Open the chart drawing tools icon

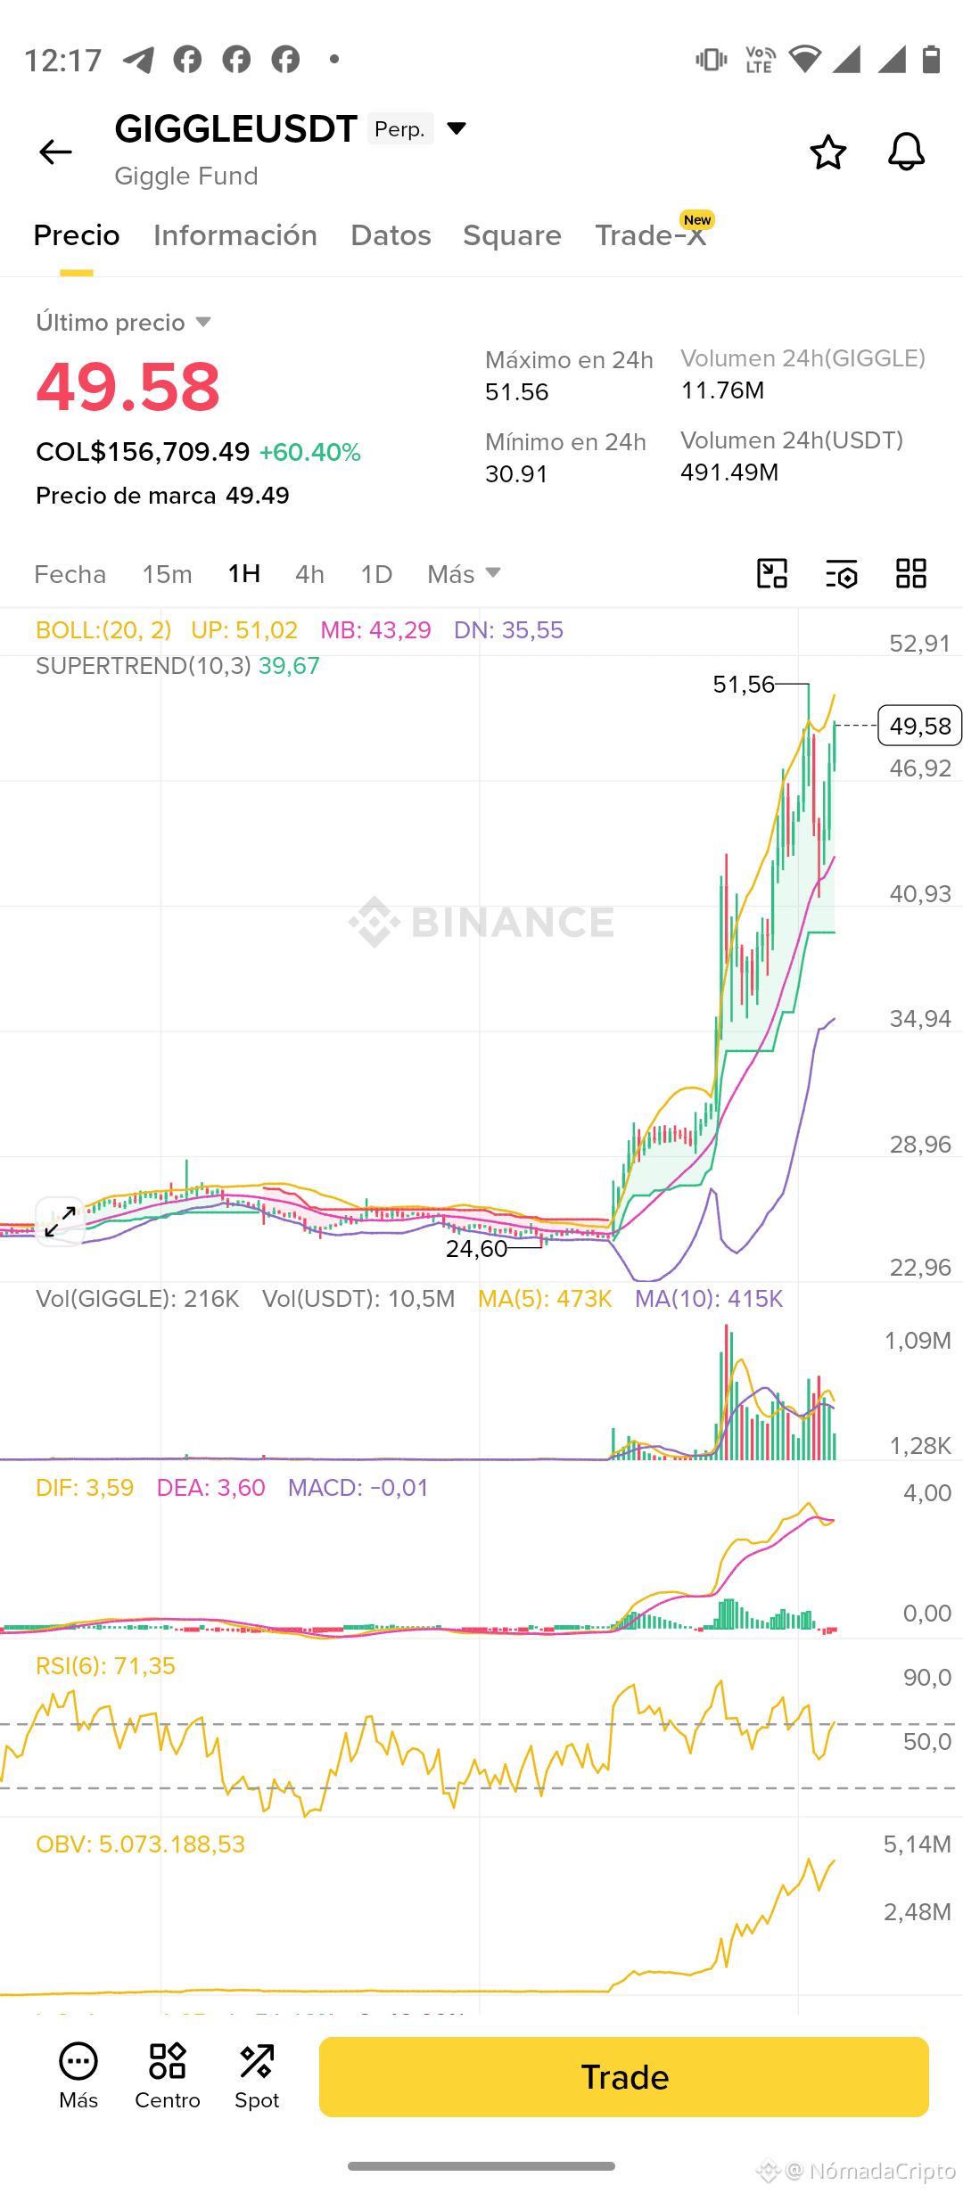(x=772, y=573)
